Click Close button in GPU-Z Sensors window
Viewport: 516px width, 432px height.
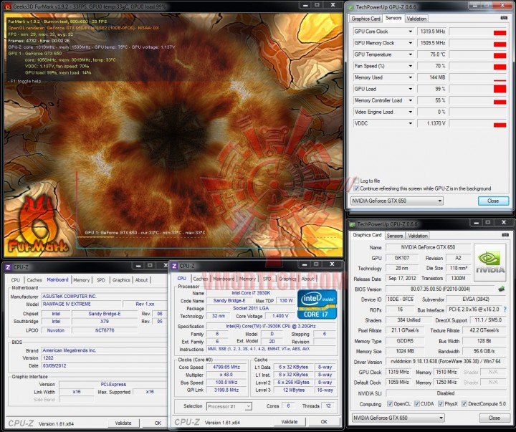(493, 201)
